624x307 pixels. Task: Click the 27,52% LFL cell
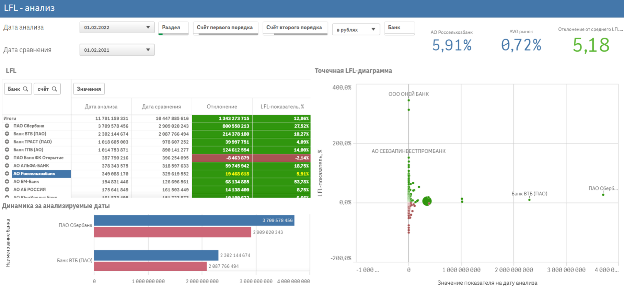(x=281, y=126)
